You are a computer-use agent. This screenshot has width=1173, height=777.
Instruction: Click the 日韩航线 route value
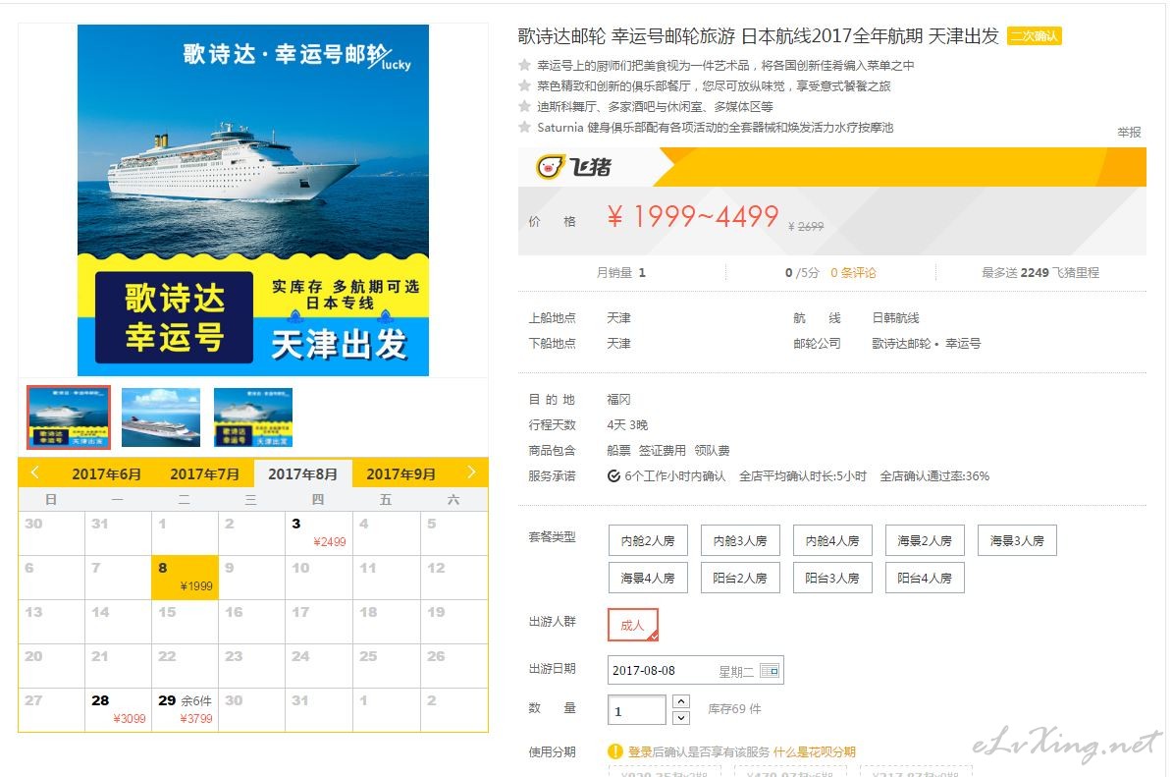(x=895, y=318)
